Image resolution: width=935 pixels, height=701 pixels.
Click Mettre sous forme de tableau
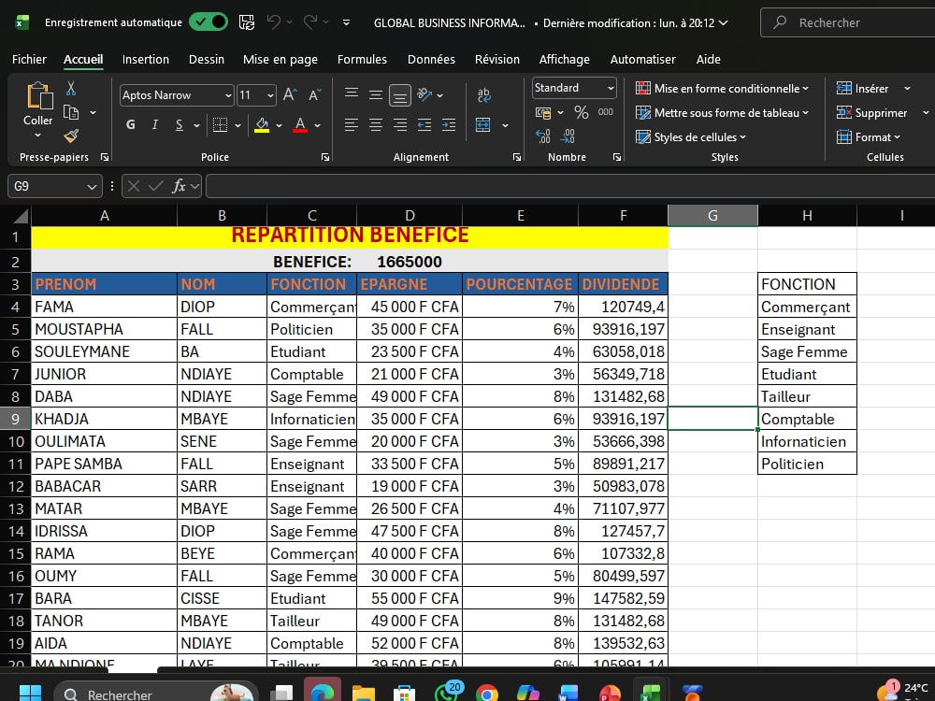[x=722, y=113]
